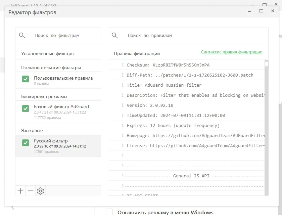Click the magnifier icon in filters search
The image size is (282, 215).
tap(22, 35)
